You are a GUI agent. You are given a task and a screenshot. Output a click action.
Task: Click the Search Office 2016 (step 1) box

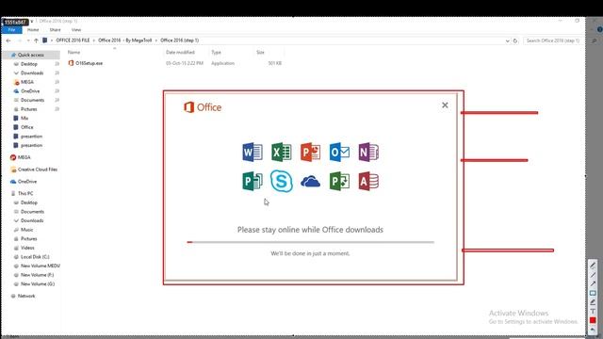(552, 40)
